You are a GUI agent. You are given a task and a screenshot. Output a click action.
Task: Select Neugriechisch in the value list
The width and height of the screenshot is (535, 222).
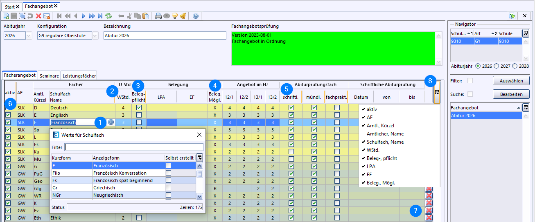click(108, 195)
